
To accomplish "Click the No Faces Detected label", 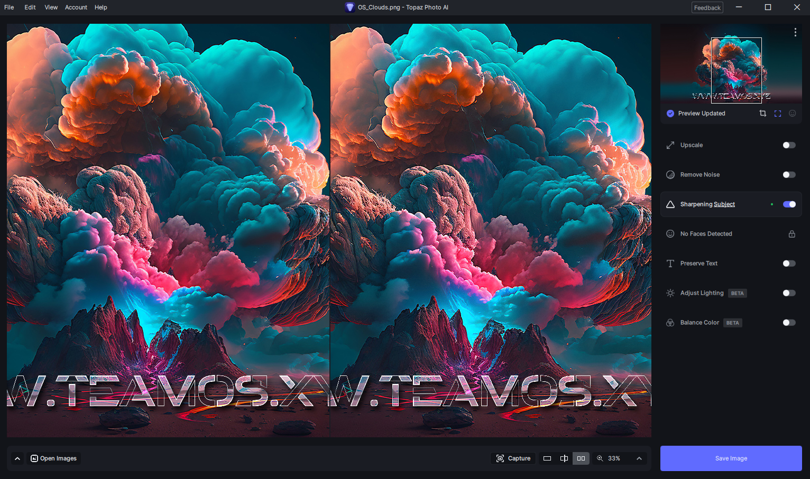I will [x=706, y=234].
